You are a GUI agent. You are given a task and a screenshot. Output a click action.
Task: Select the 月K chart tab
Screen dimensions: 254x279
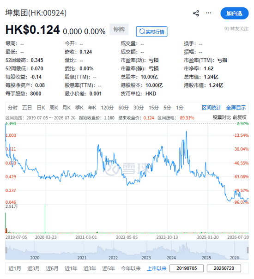click(x=67, y=108)
